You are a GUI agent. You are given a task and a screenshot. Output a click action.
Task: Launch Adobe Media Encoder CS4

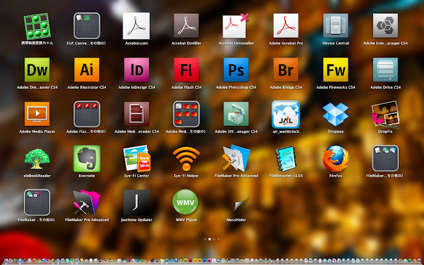pos(136,114)
